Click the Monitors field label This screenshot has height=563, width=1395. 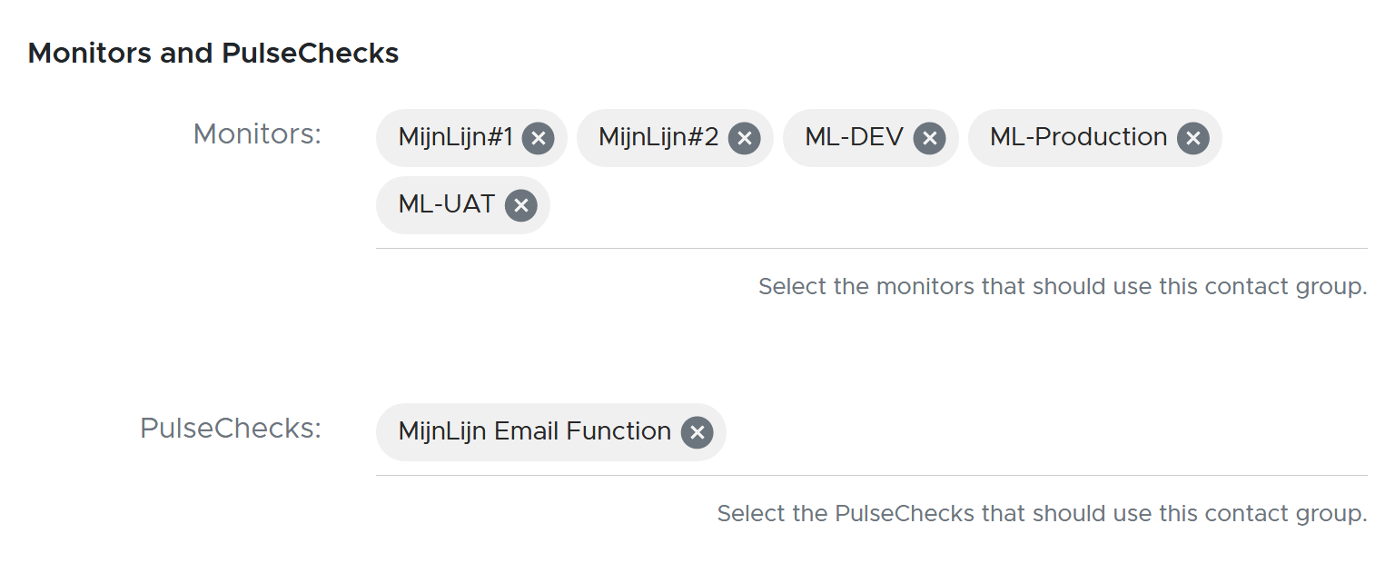257,134
